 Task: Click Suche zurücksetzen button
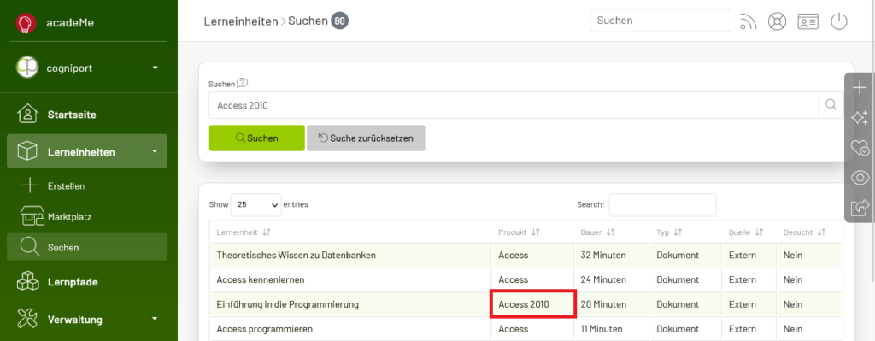[x=366, y=138]
